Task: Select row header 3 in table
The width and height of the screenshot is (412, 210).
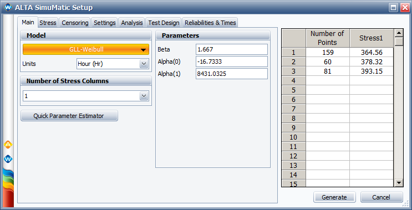Action: click(x=293, y=71)
